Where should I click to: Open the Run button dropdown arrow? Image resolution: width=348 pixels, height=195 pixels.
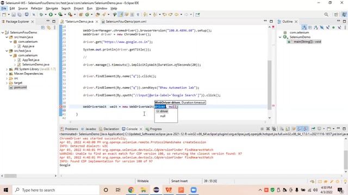pos(55,15)
